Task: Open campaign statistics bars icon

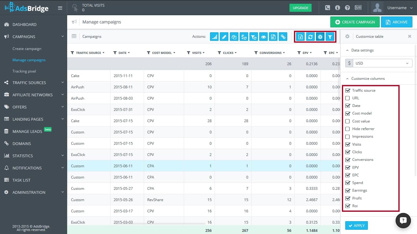Action: pyautogui.click(x=214, y=37)
